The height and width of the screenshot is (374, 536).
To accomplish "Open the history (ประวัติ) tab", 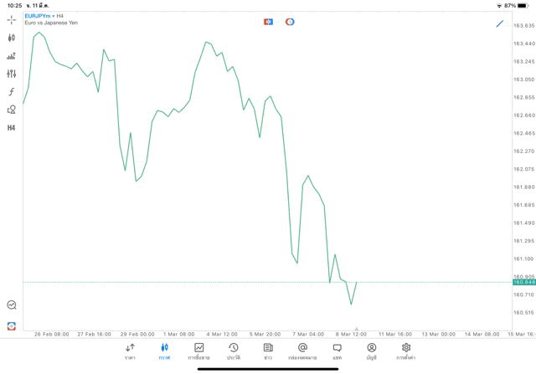I will pos(233,351).
